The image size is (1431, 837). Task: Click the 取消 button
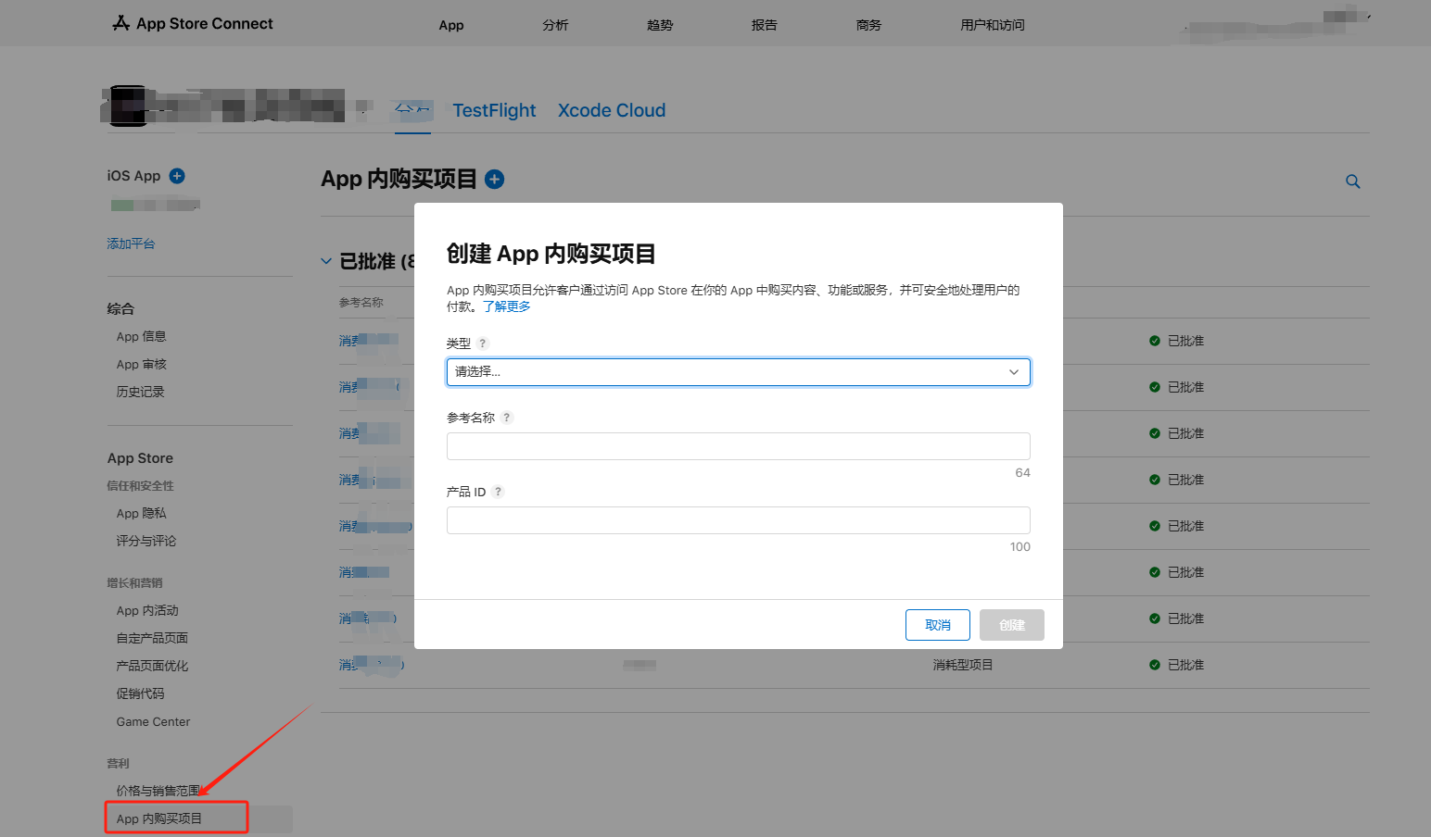(x=938, y=625)
